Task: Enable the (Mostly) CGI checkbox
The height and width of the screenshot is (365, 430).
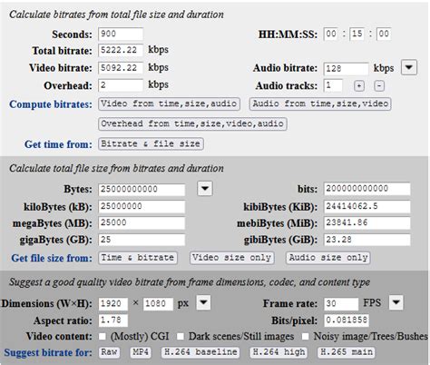Action: [103, 336]
